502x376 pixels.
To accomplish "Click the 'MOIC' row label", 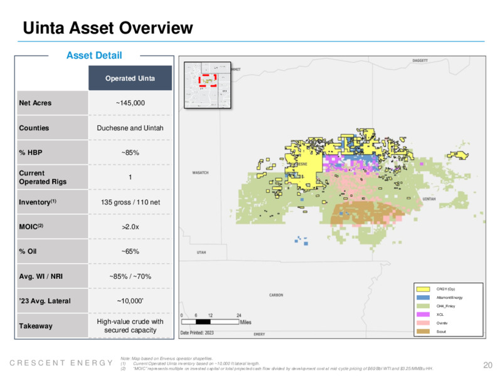I will point(31,227).
